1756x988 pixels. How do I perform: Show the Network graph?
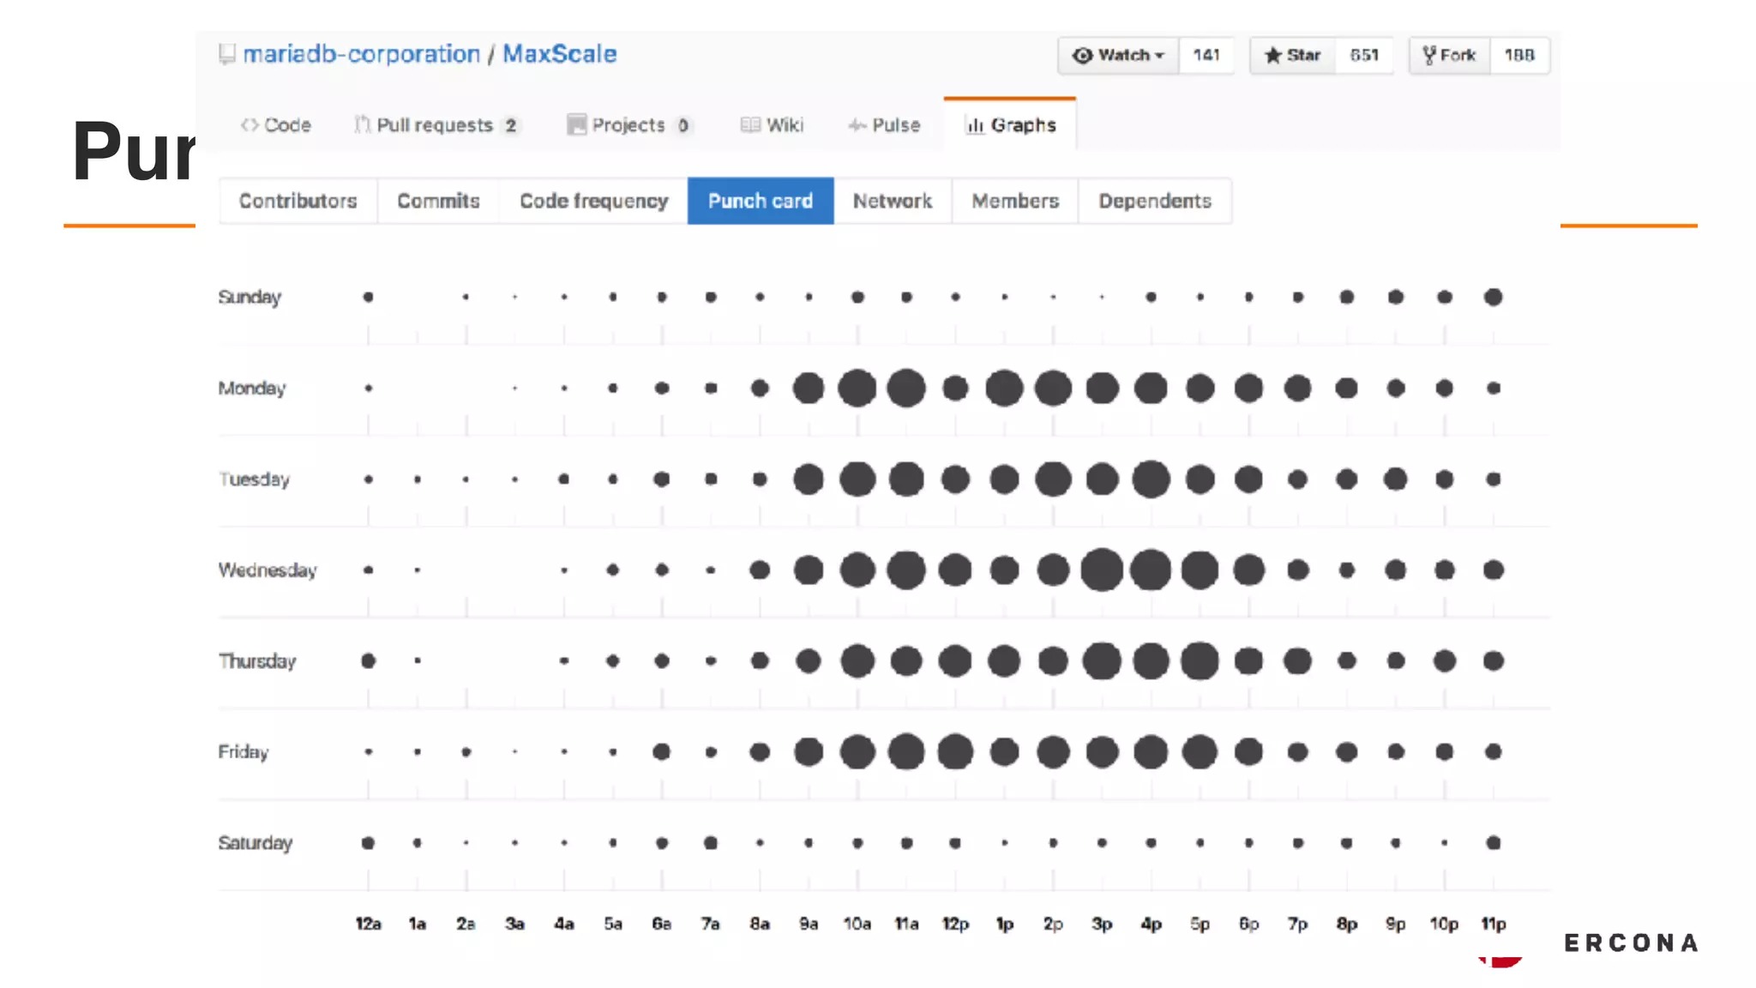coord(893,201)
